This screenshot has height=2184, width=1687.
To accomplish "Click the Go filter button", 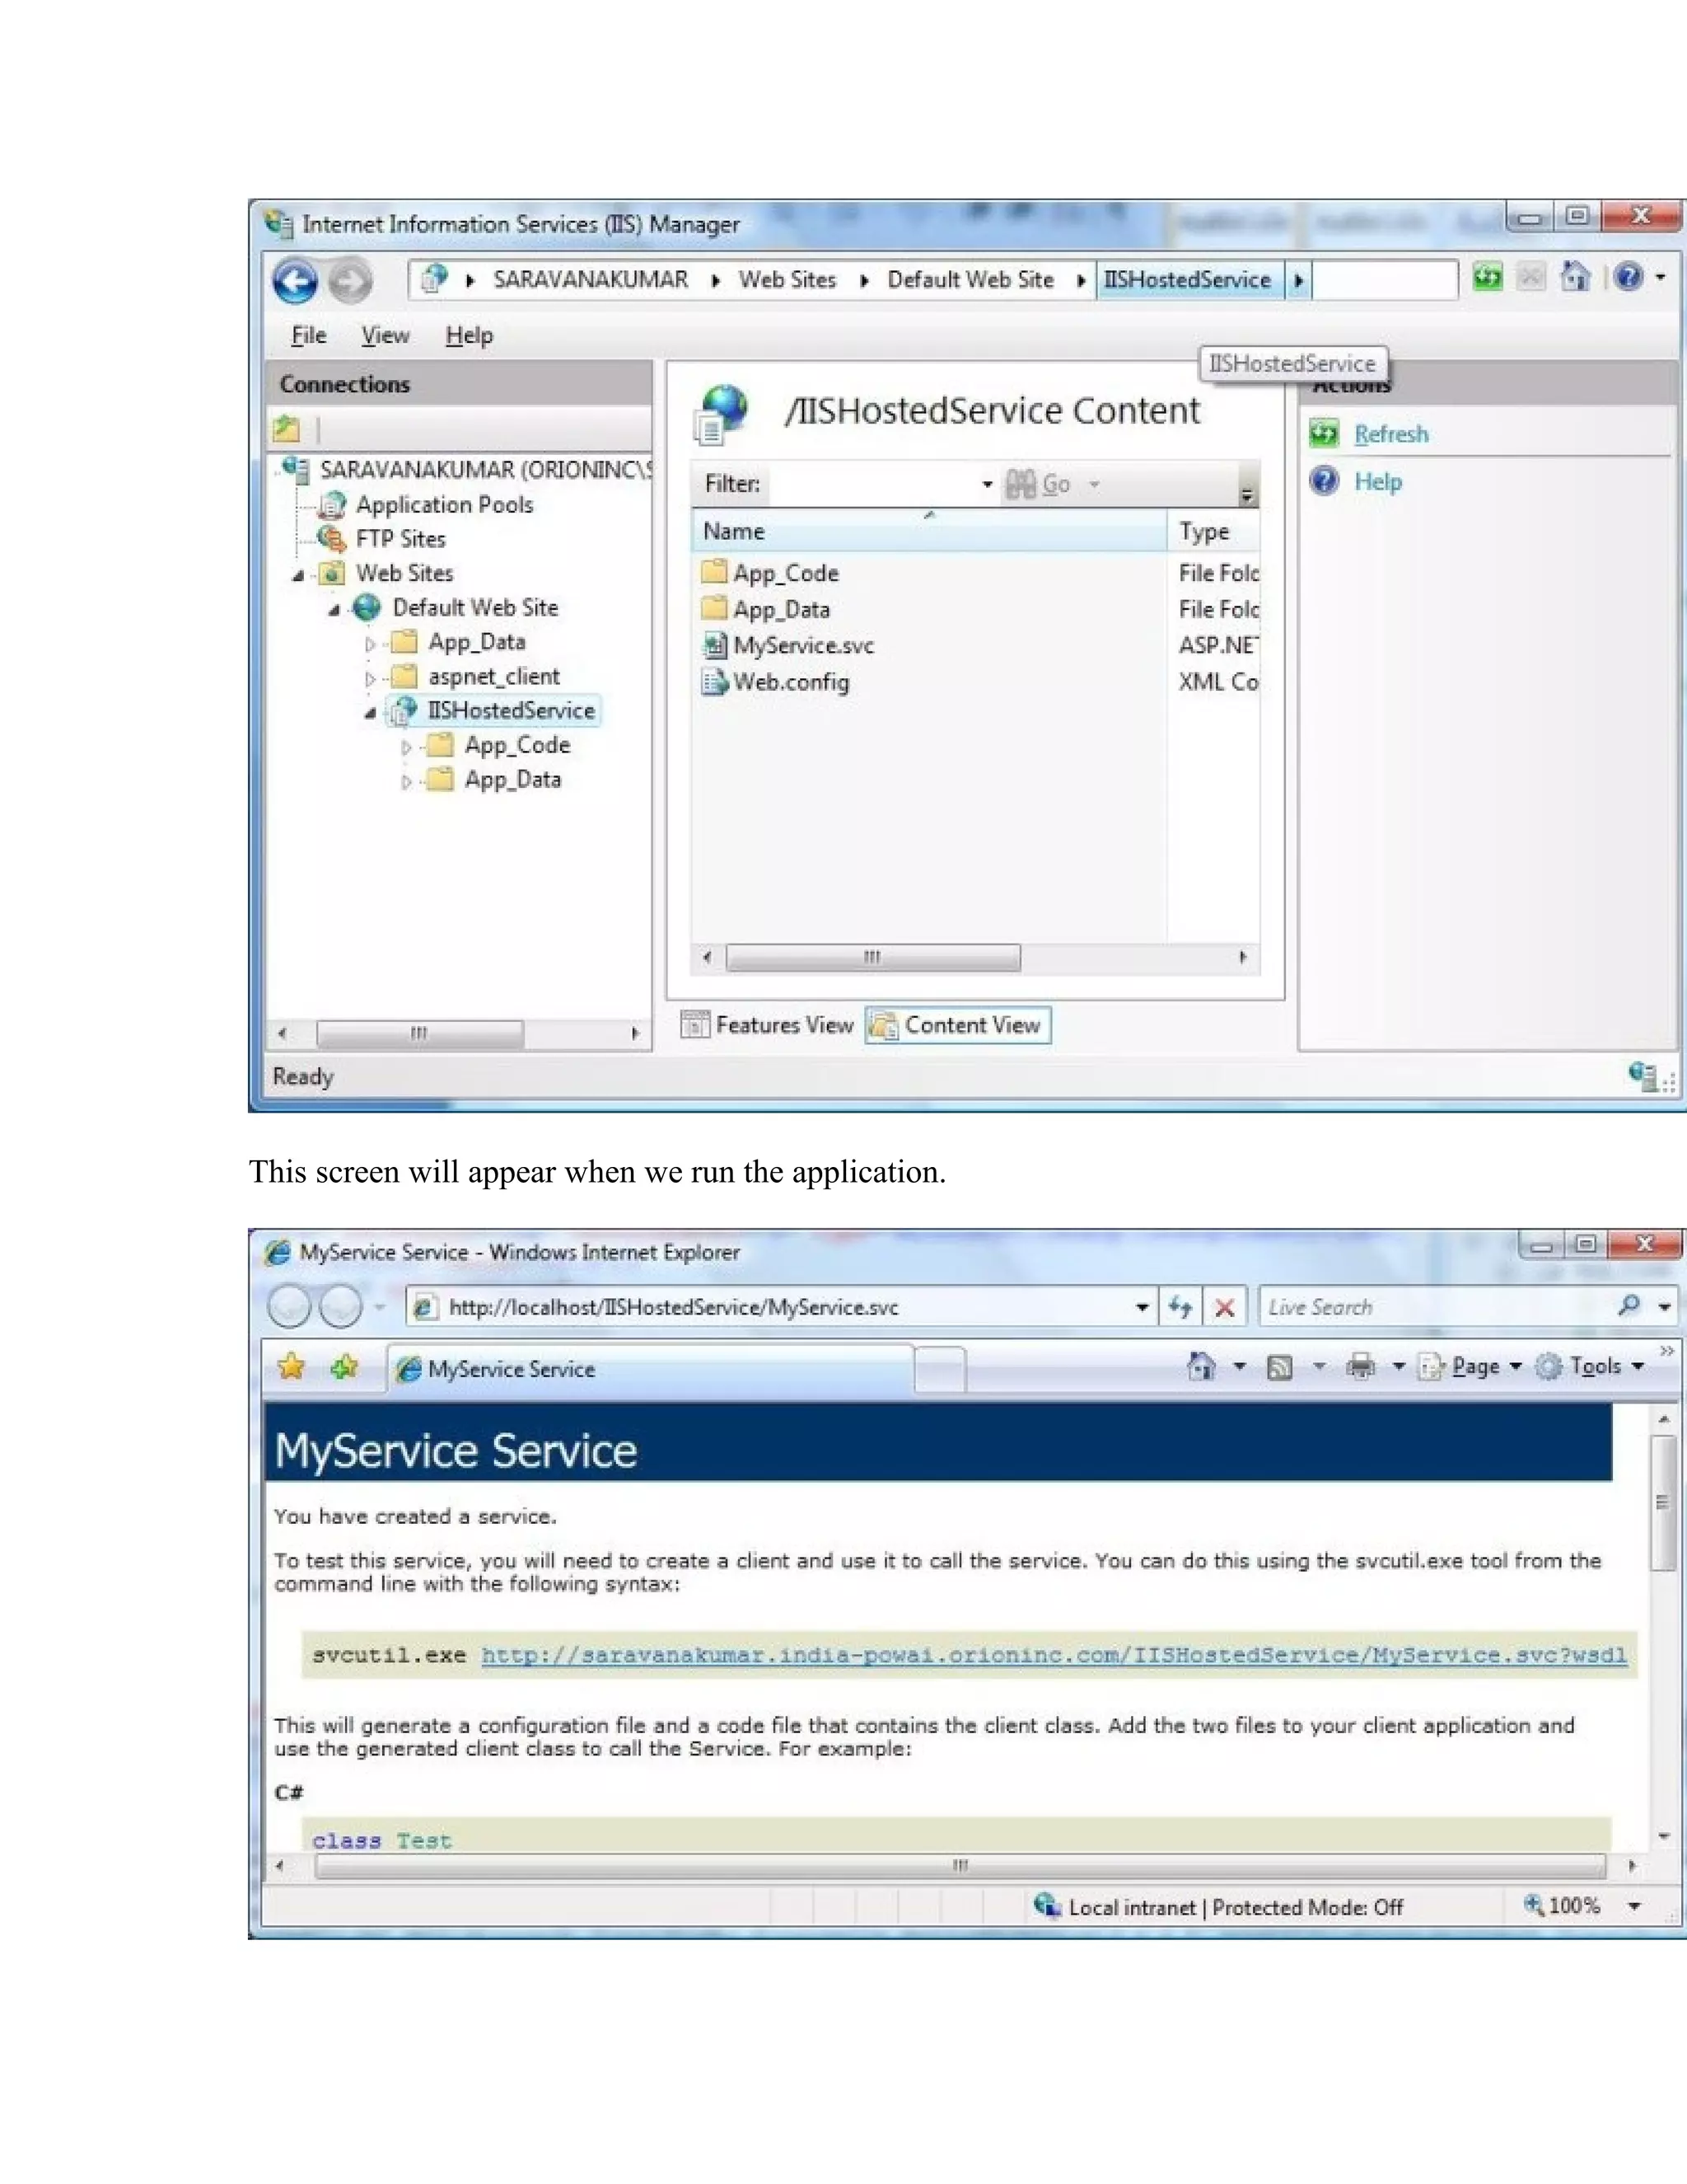I will point(1039,485).
